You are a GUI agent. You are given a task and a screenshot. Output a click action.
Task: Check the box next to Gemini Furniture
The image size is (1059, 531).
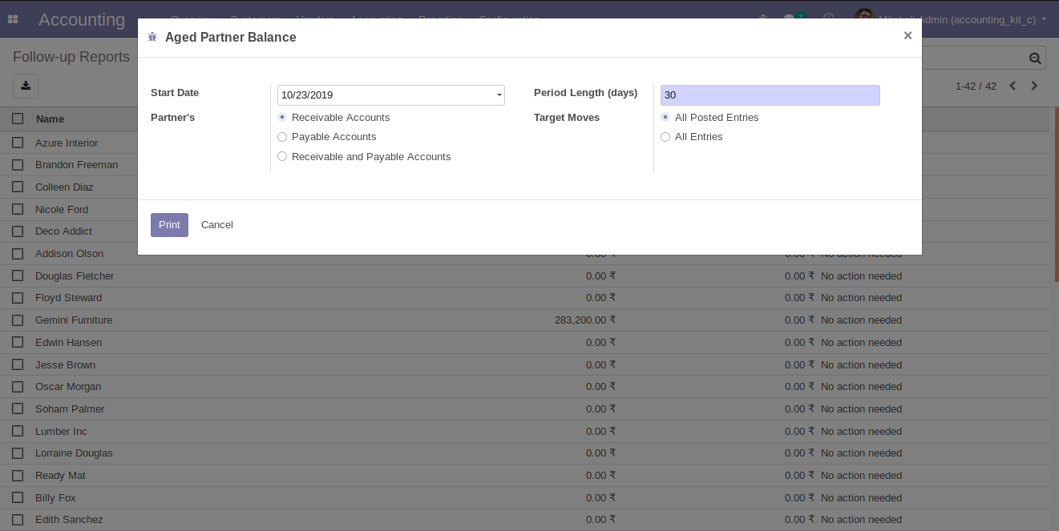coord(18,320)
